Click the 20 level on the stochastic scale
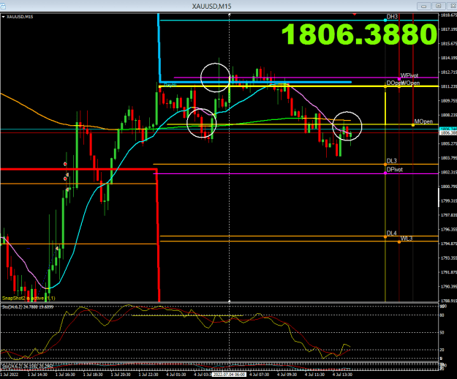 (442, 350)
